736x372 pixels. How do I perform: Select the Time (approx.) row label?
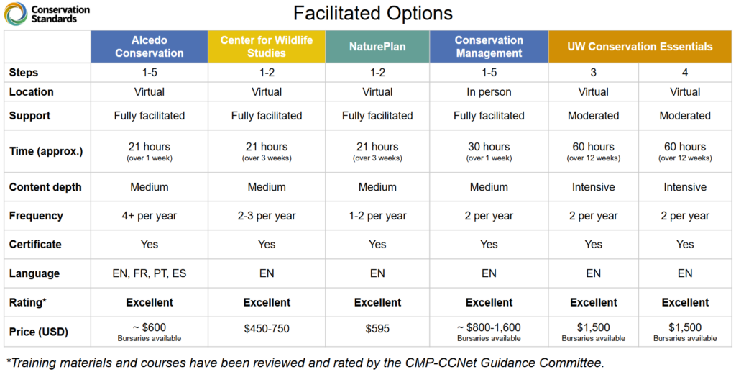[46, 151]
